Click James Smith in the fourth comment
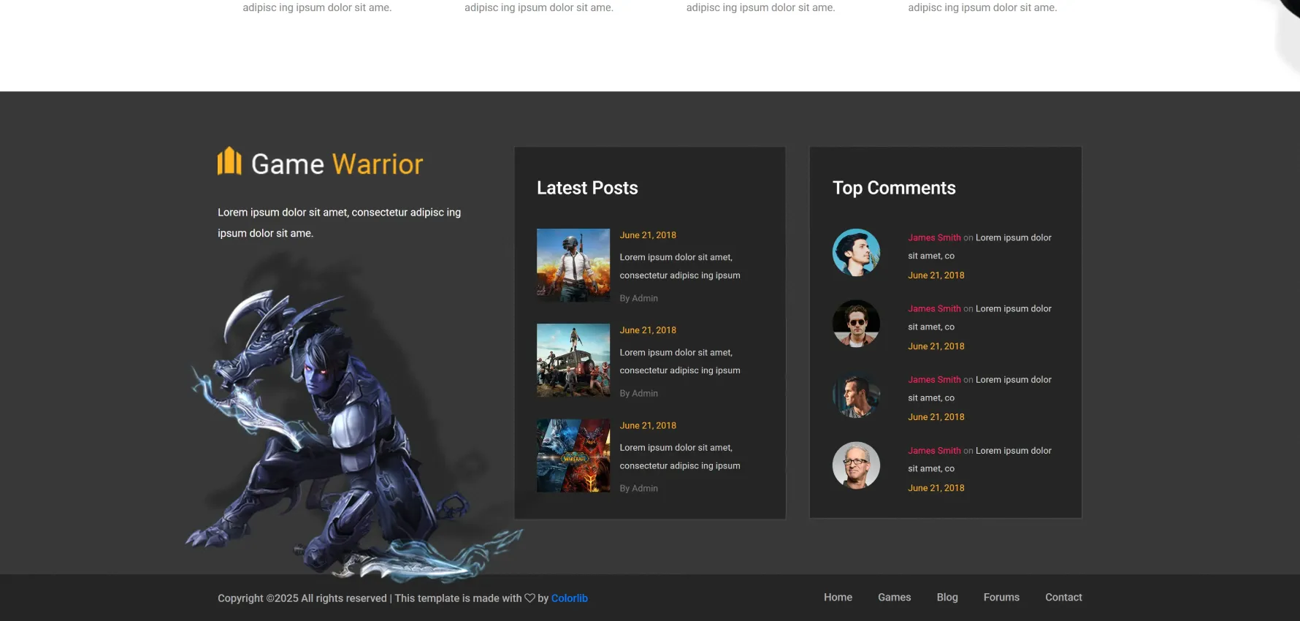Image resolution: width=1300 pixels, height=621 pixels. click(x=934, y=450)
